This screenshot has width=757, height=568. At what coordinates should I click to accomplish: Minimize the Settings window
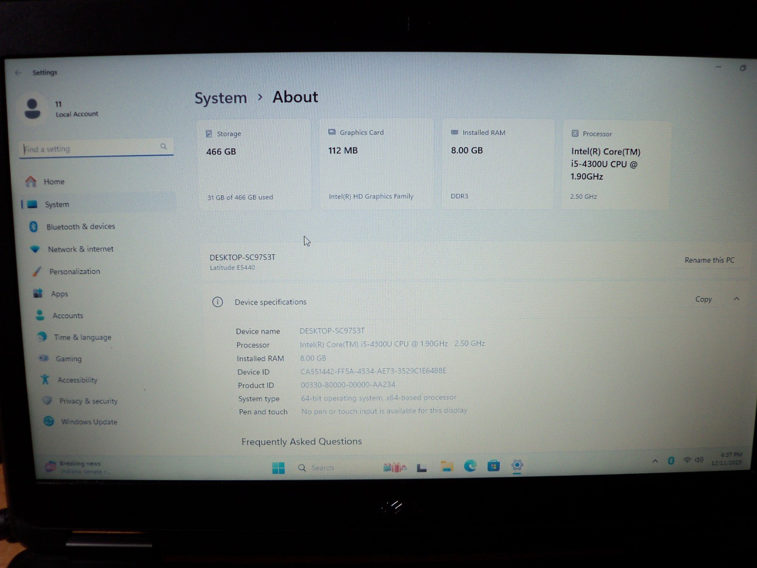click(x=718, y=67)
